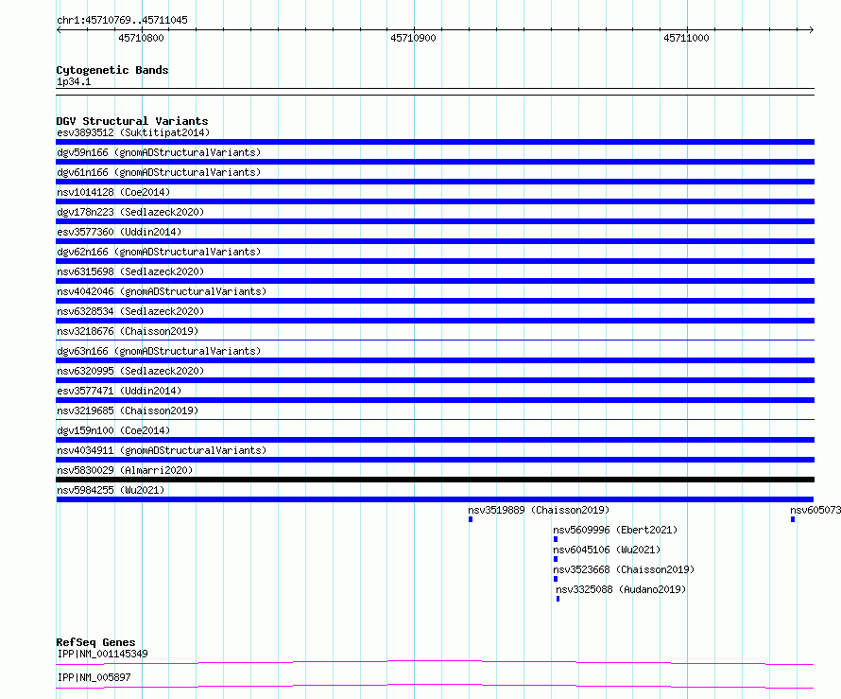Viewport: 841px width, 699px height.
Task: Click the Cytogenetic Bands track heading
Action: (x=112, y=70)
